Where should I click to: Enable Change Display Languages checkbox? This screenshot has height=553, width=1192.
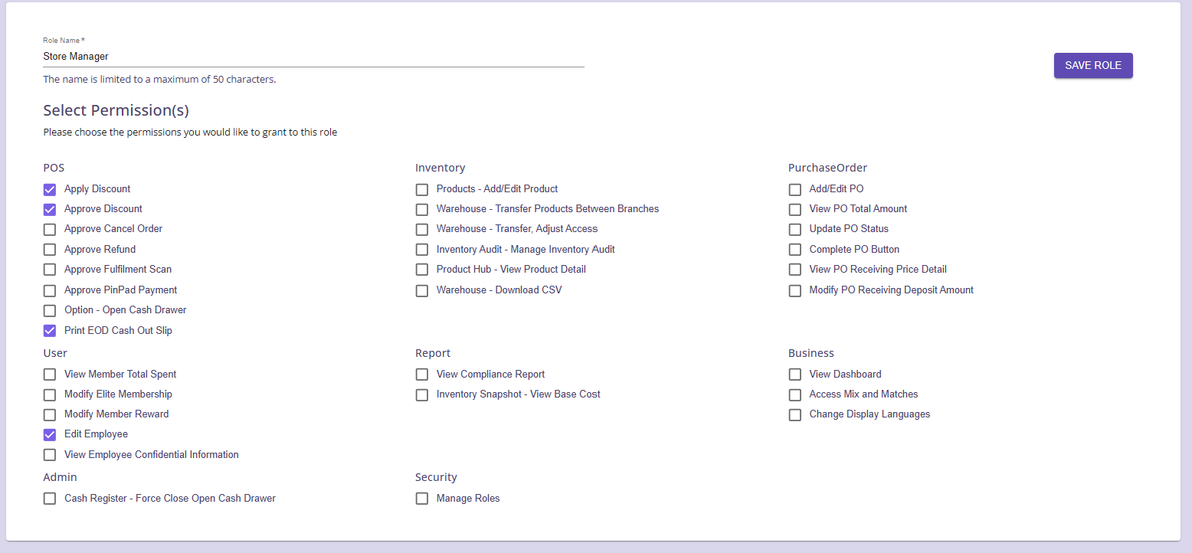[795, 415]
